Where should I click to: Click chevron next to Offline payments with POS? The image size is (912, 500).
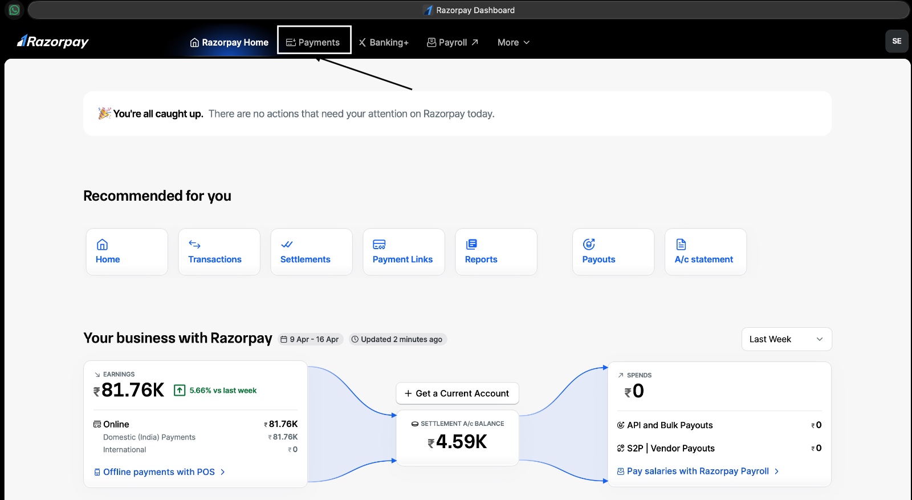pos(223,472)
